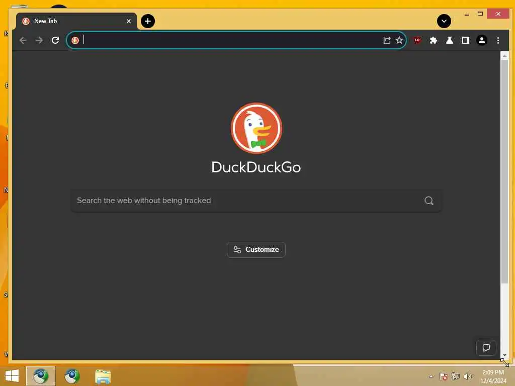Open the feedback chat bubble
515x386 pixels.
pos(486,348)
